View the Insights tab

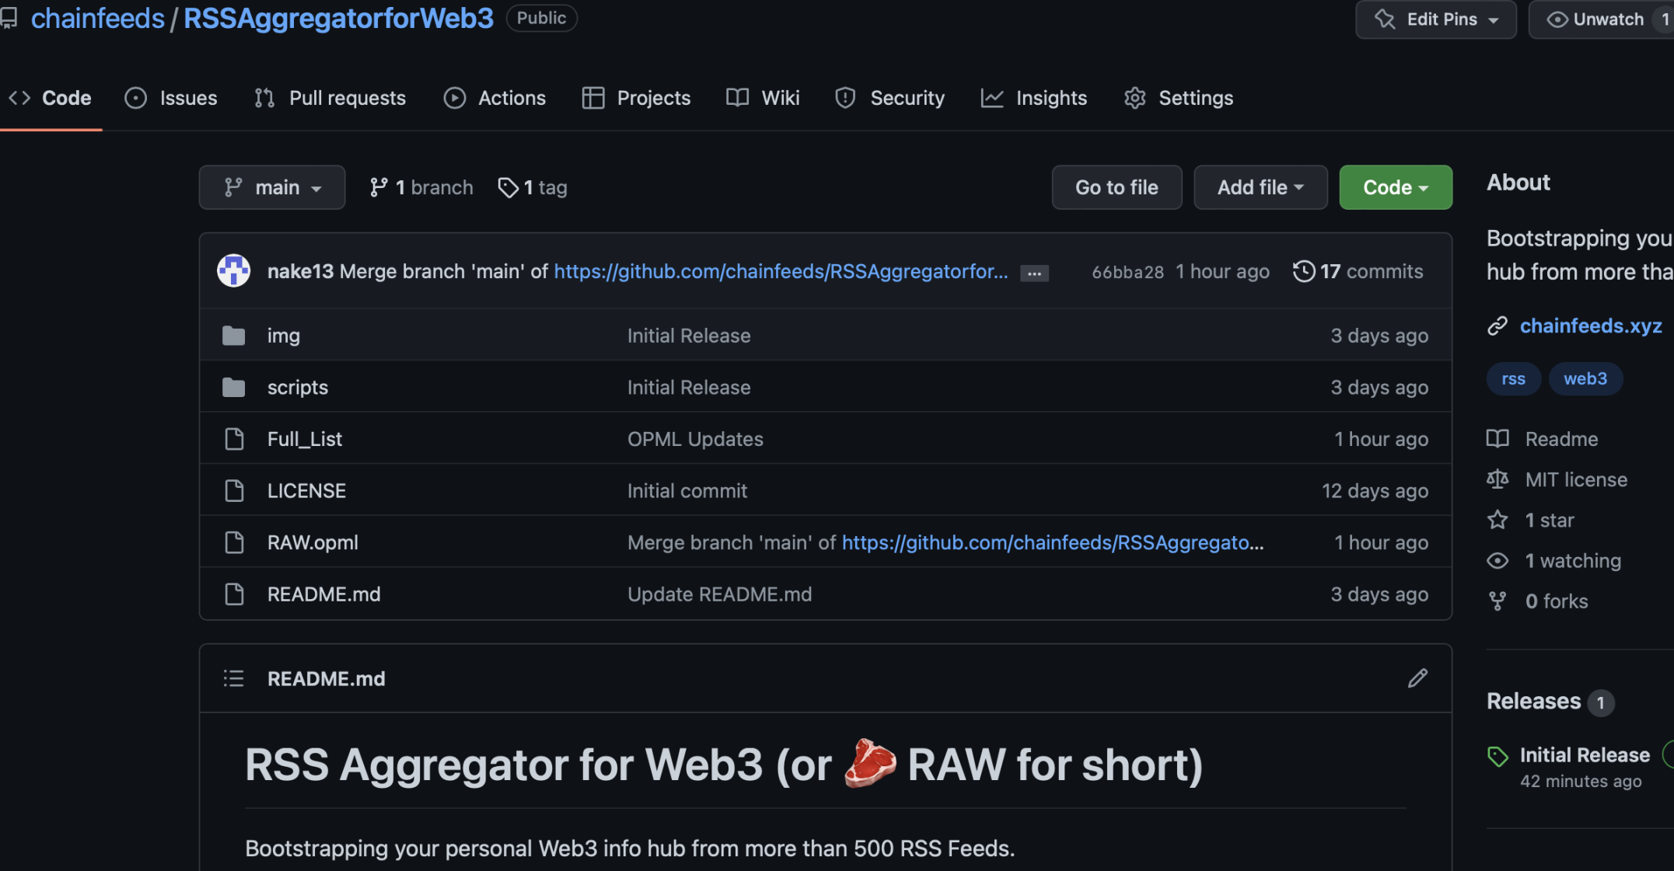tap(1033, 98)
